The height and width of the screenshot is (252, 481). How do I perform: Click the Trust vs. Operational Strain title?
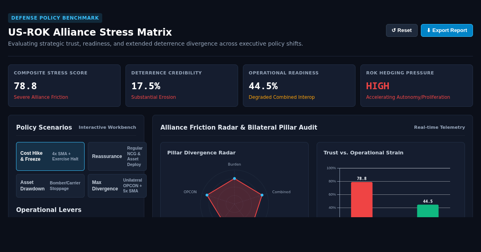coord(364,153)
